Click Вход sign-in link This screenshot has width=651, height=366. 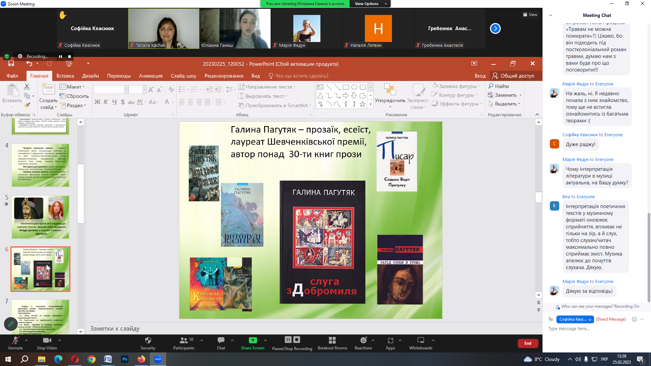pyautogui.click(x=480, y=76)
